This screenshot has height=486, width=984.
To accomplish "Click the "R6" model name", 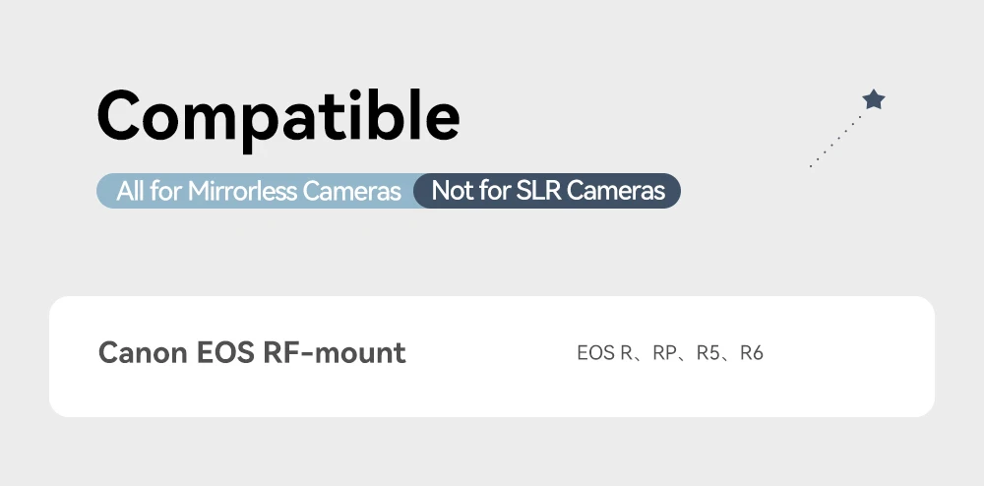I will coord(752,352).
